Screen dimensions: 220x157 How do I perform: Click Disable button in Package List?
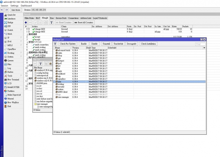pos(94,44)
